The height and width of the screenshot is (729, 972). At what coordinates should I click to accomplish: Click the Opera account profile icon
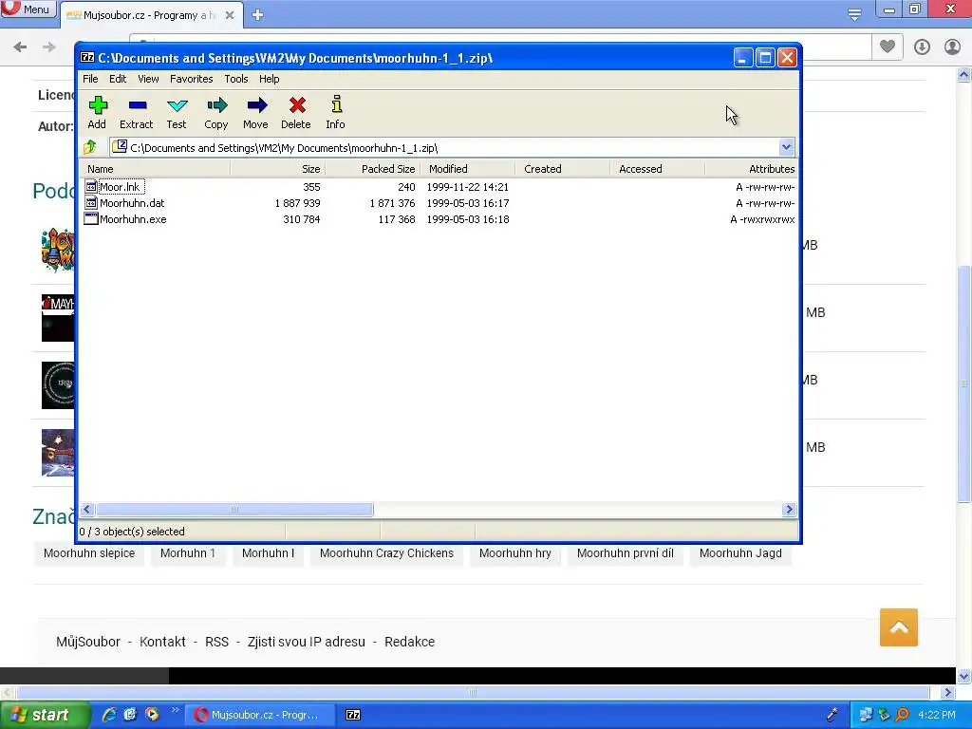[952, 47]
